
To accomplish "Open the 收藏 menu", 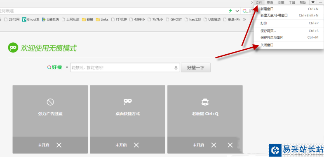I will click(x=281, y=2).
